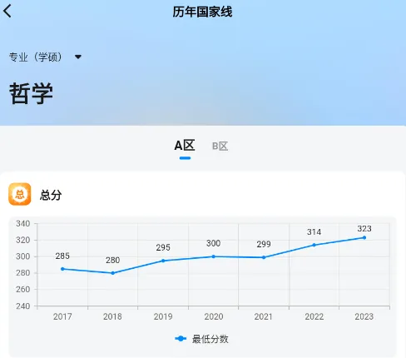Click the 哲学 subject heading
This screenshot has height=358, width=406.
[31, 93]
